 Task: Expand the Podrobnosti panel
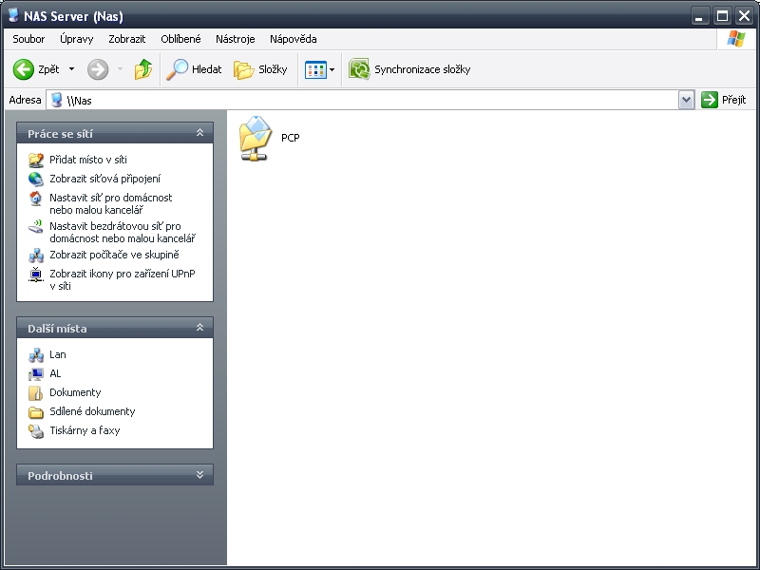(x=199, y=475)
